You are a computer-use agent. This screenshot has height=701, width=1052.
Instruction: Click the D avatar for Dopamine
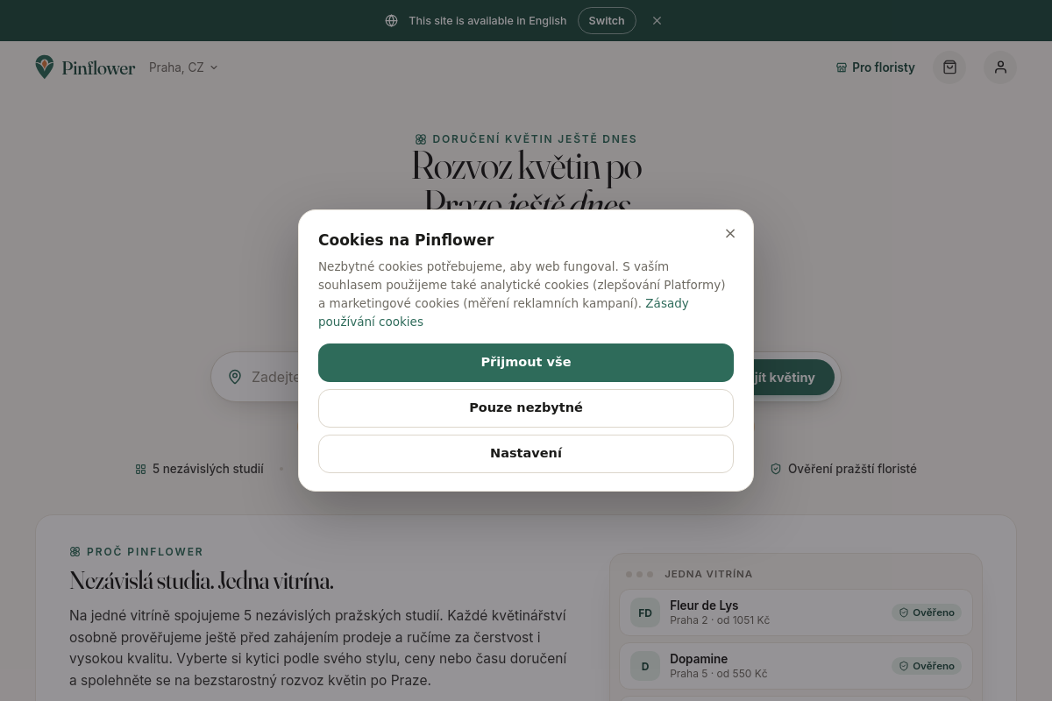(x=645, y=666)
